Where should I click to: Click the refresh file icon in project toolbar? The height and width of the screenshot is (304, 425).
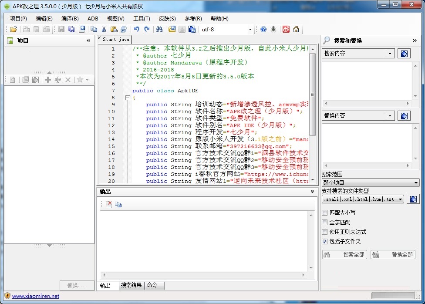13,80
